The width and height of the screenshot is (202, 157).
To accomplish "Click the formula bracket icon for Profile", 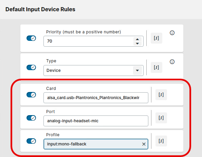I will 161,141.
